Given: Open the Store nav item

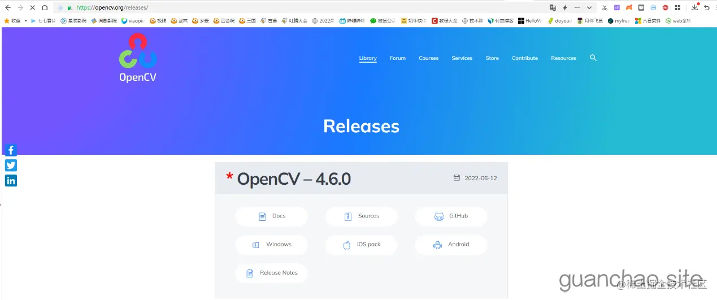Looking at the screenshot, I should coord(492,58).
